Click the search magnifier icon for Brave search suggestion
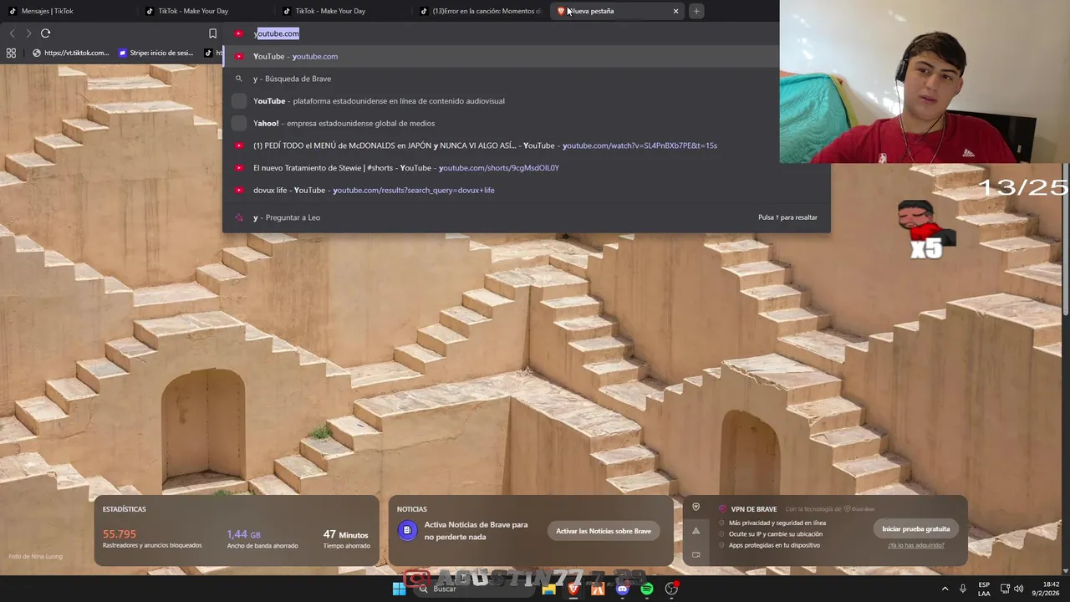Viewport: 1070px width, 602px height. pos(239,79)
